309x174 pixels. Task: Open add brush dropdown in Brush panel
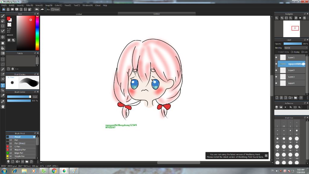(x=18, y=162)
